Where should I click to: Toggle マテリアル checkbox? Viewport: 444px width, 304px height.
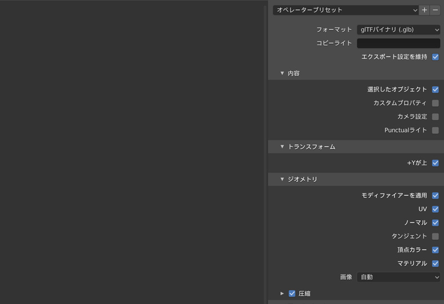tap(435, 264)
